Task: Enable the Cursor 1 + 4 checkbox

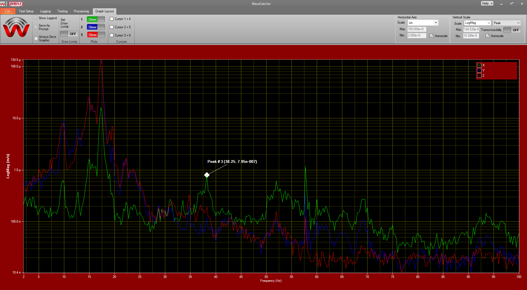Action: (x=112, y=19)
